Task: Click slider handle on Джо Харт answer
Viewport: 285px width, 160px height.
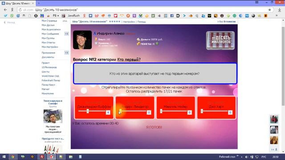Action: tap(202, 111)
